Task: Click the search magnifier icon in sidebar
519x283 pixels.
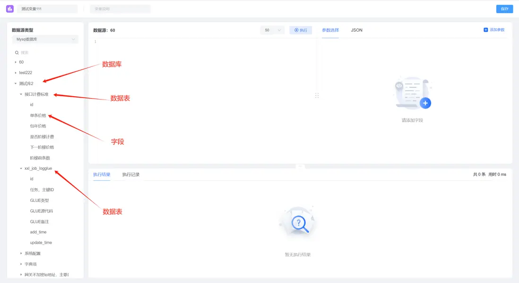Action: 17,52
